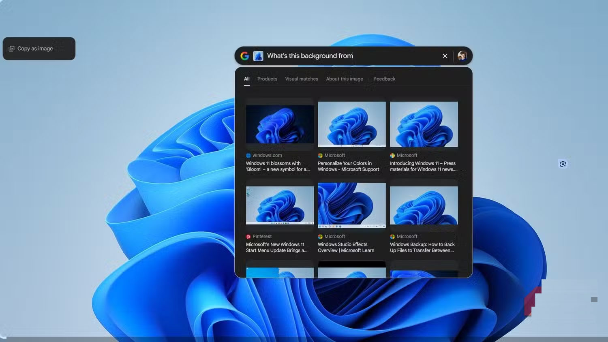Click the Microsoft favicon under Personalize Your Colors

(x=320, y=155)
